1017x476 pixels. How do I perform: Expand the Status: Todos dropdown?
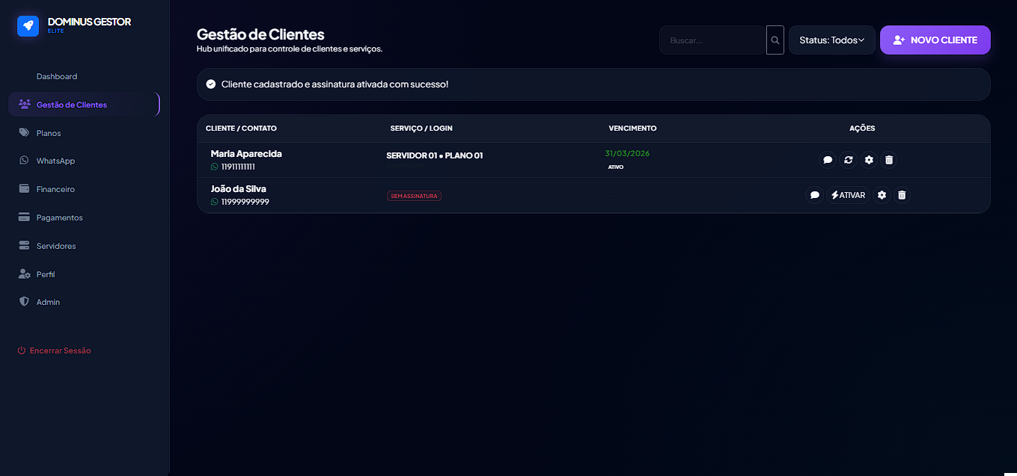tap(831, 40)
